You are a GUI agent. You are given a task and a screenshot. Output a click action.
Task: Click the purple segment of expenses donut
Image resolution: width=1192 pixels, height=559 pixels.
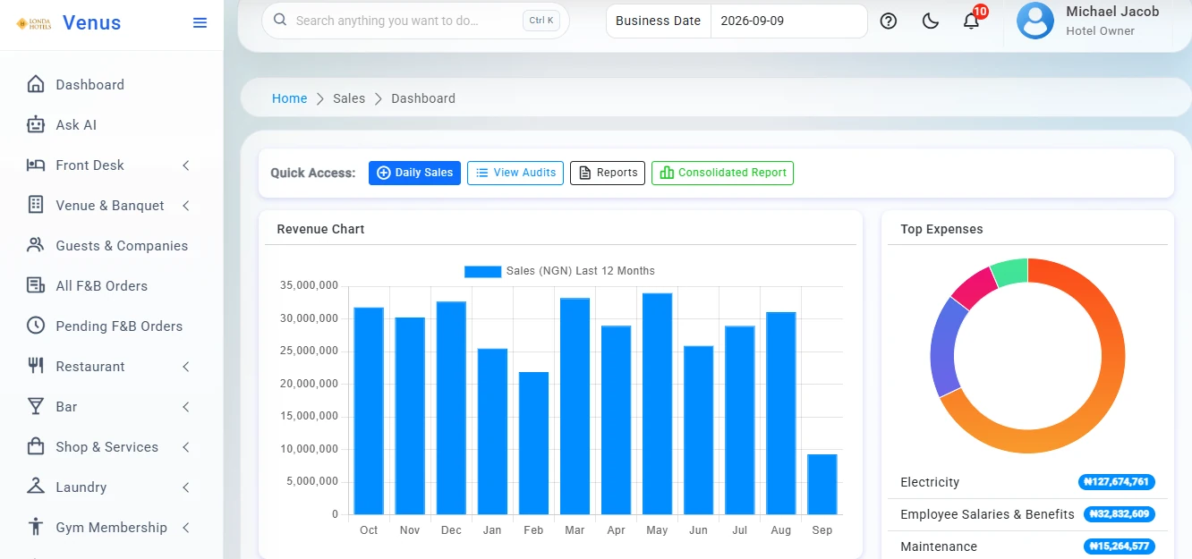(947, 346)
